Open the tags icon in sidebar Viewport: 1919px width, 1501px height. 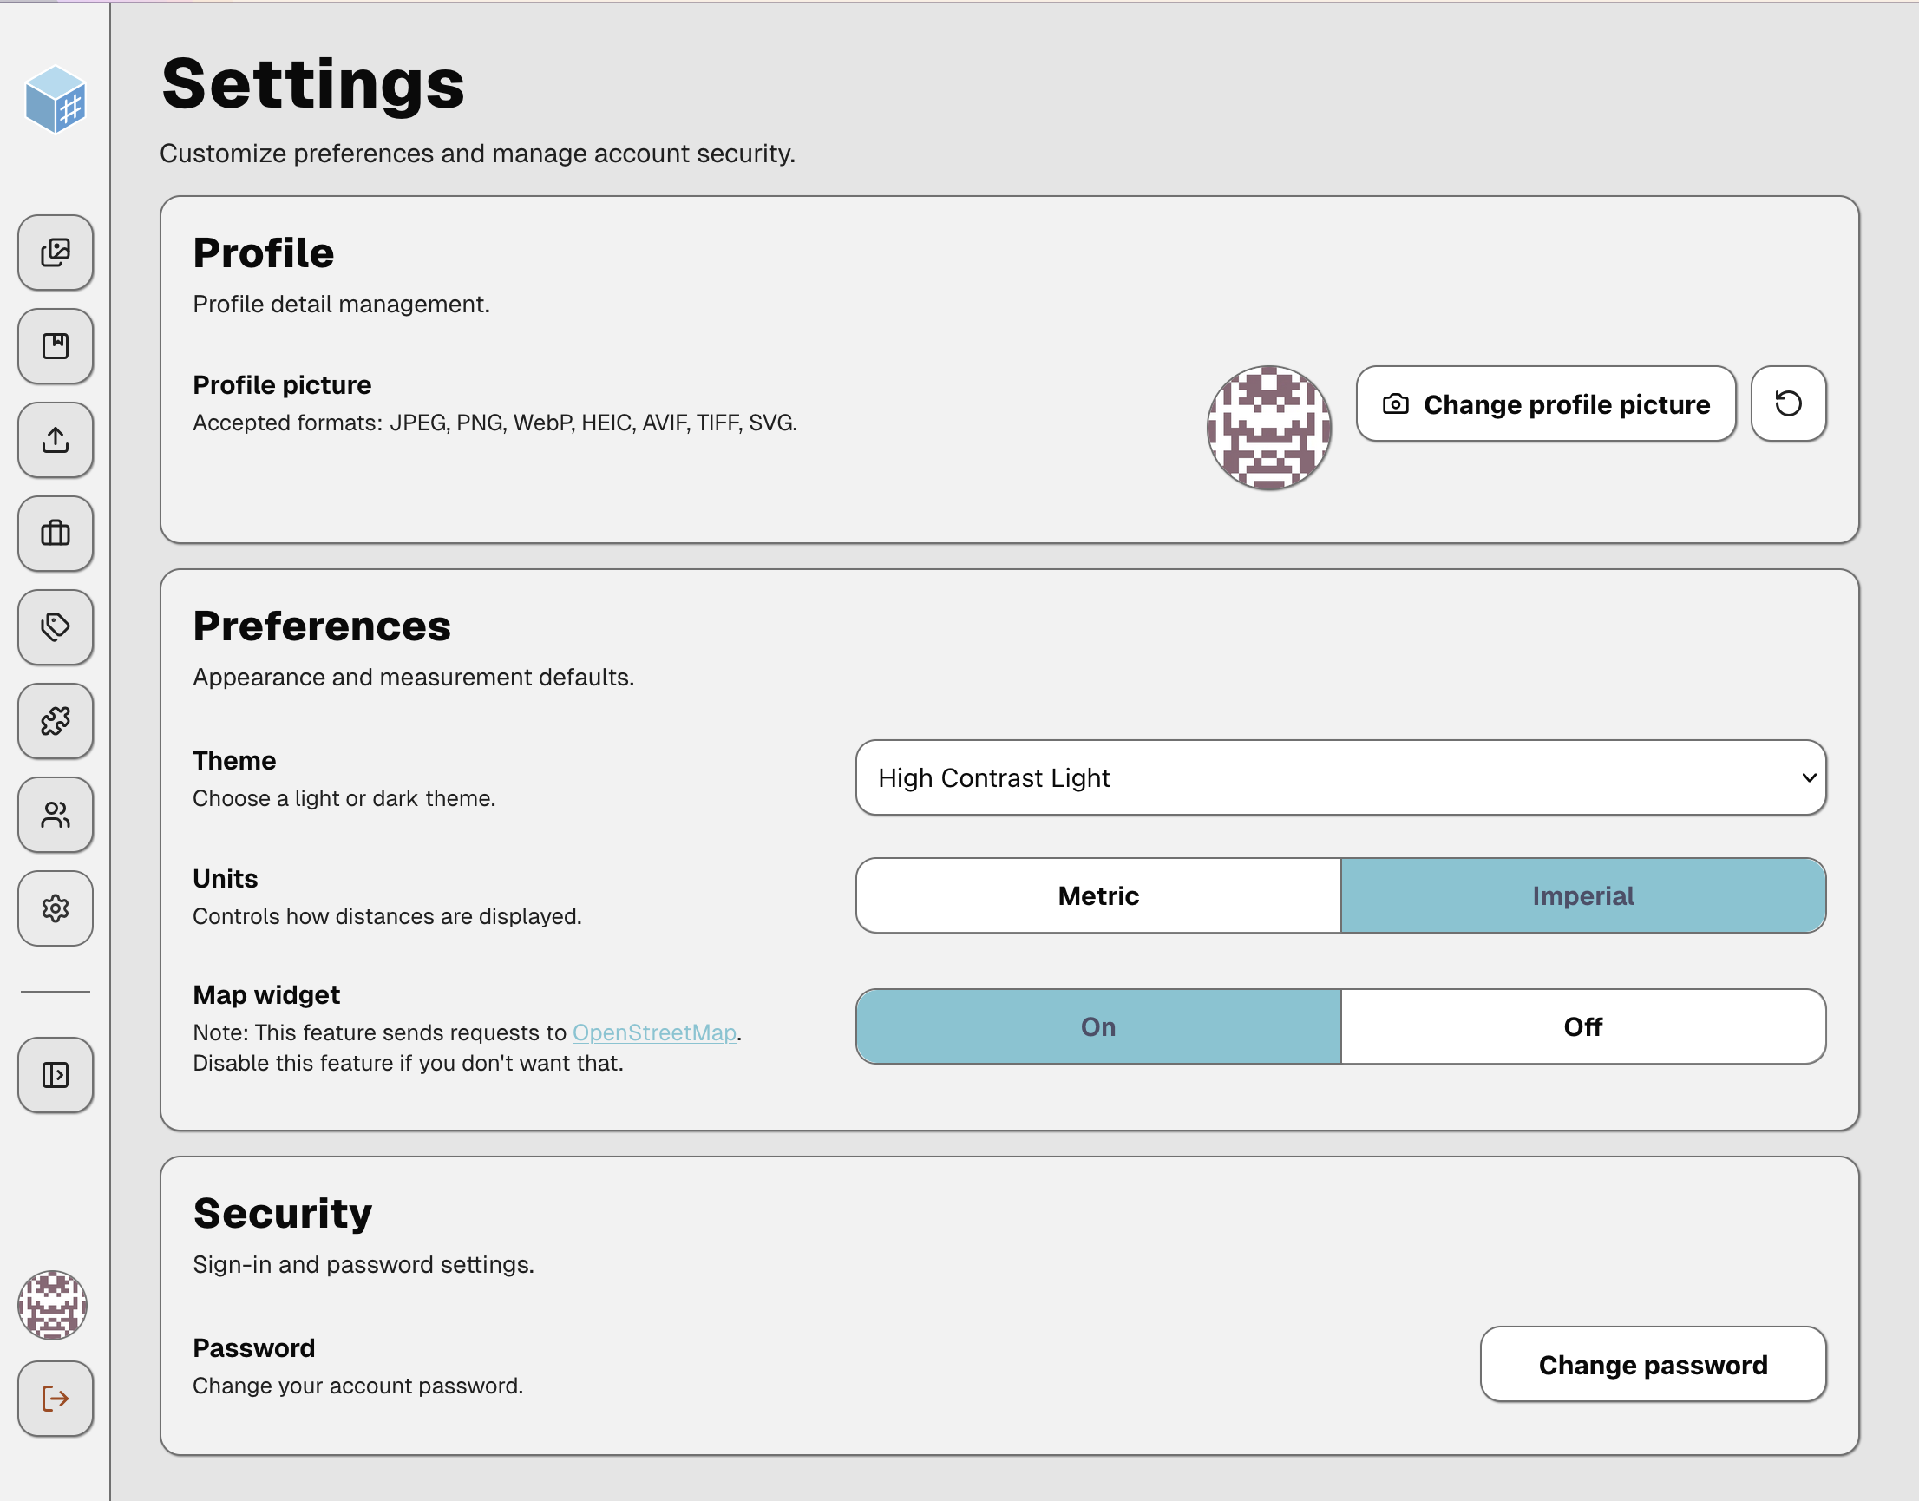click(56, 627)
